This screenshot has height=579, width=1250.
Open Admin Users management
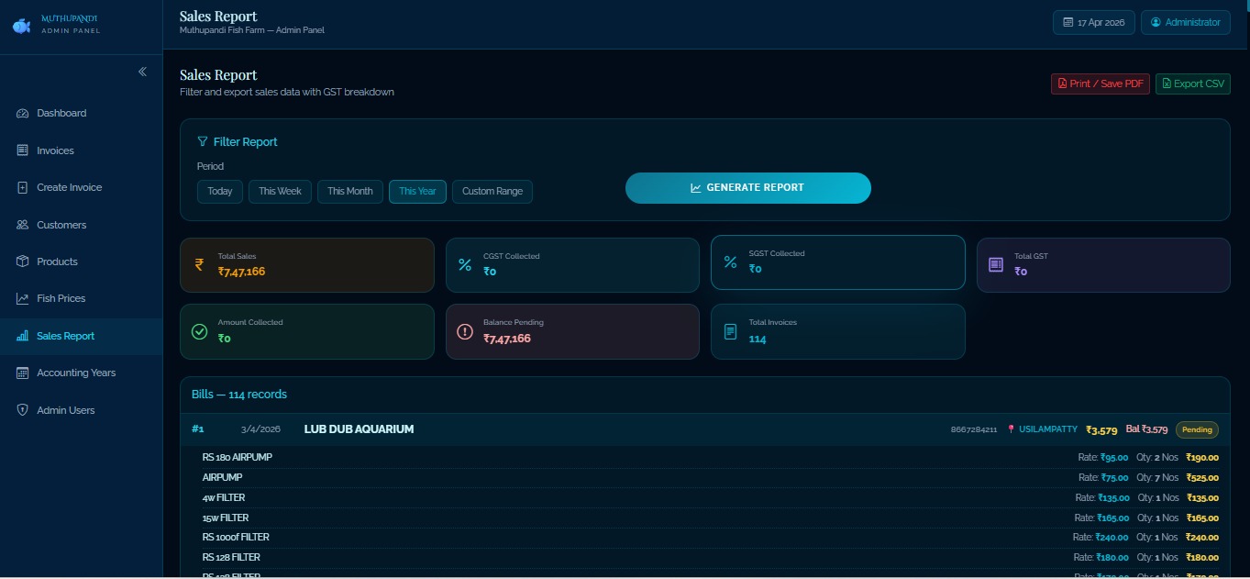(x=65, y=409)
